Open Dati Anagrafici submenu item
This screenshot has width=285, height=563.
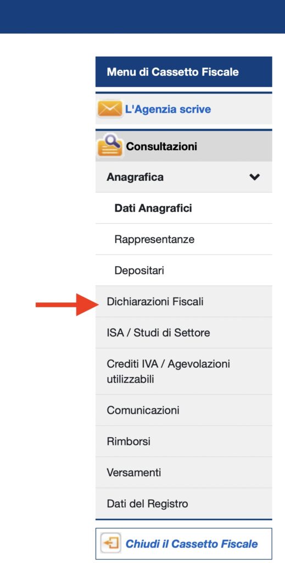tap(184, 208)
